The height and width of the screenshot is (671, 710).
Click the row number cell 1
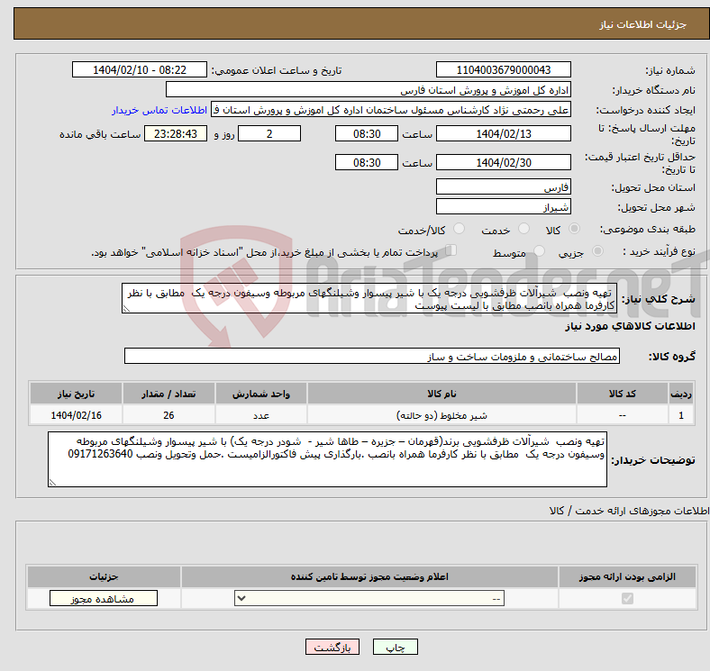click(x=680, y=415)
